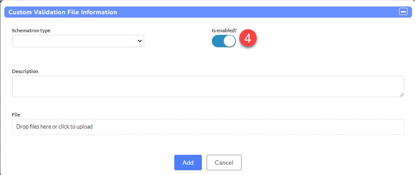415x175 pixels.
Task: Toggle the Is enabled switch off
Action: [223, 41]
